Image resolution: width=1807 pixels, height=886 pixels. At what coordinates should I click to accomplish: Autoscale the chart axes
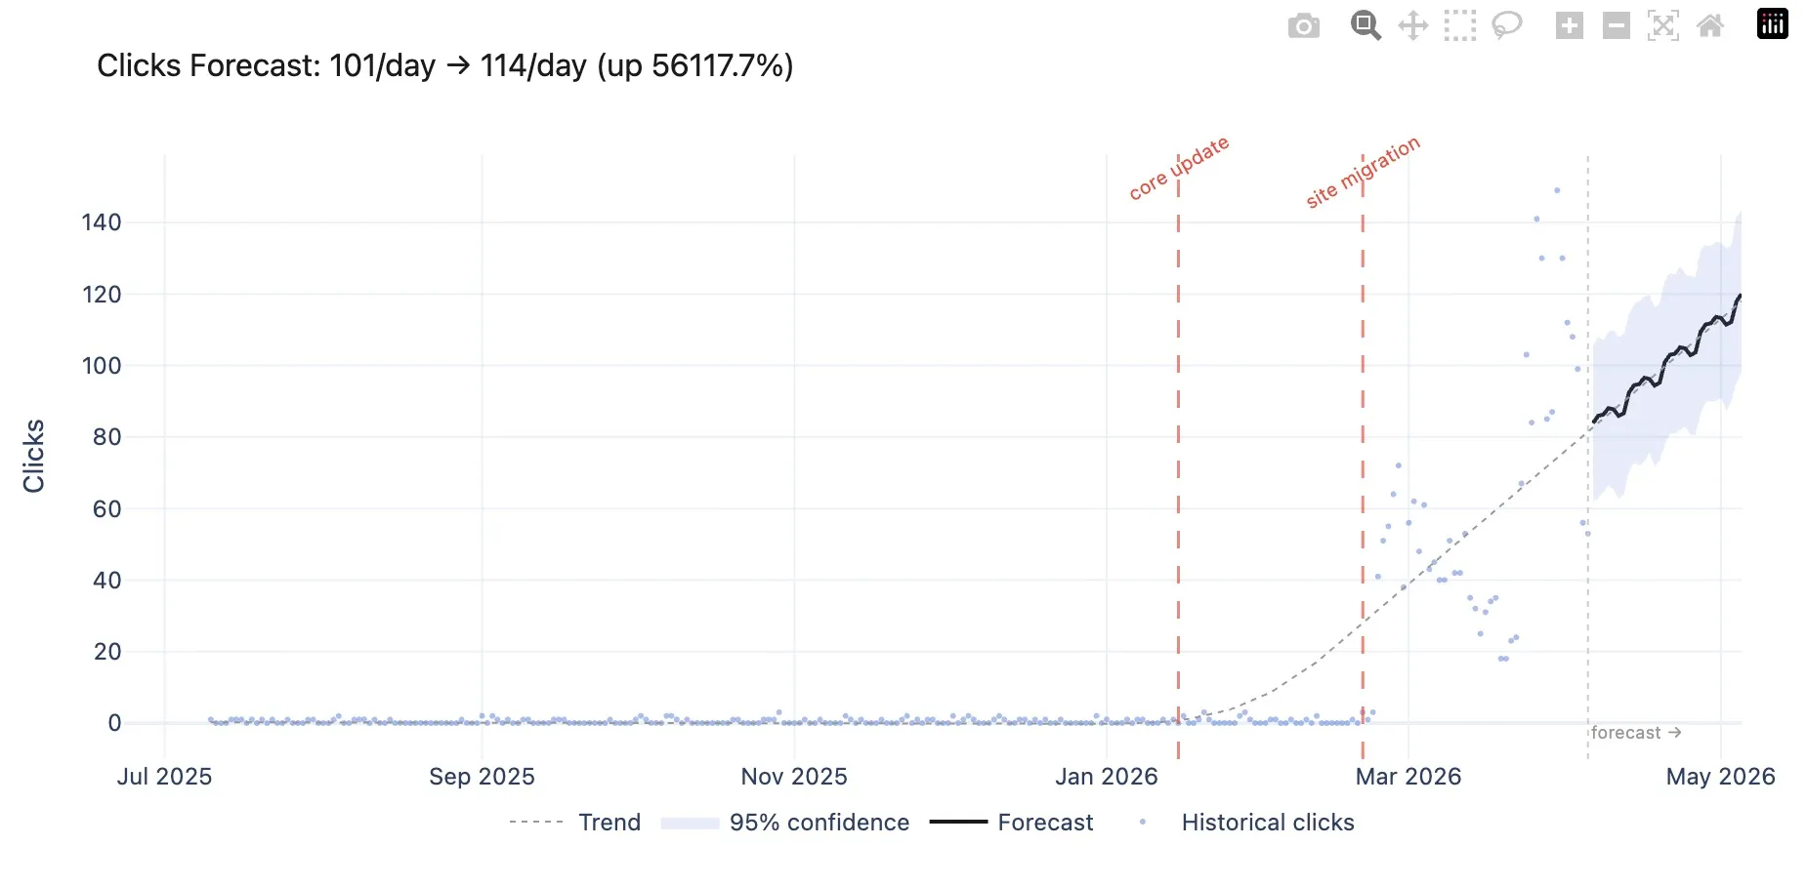pos(1662,25)
